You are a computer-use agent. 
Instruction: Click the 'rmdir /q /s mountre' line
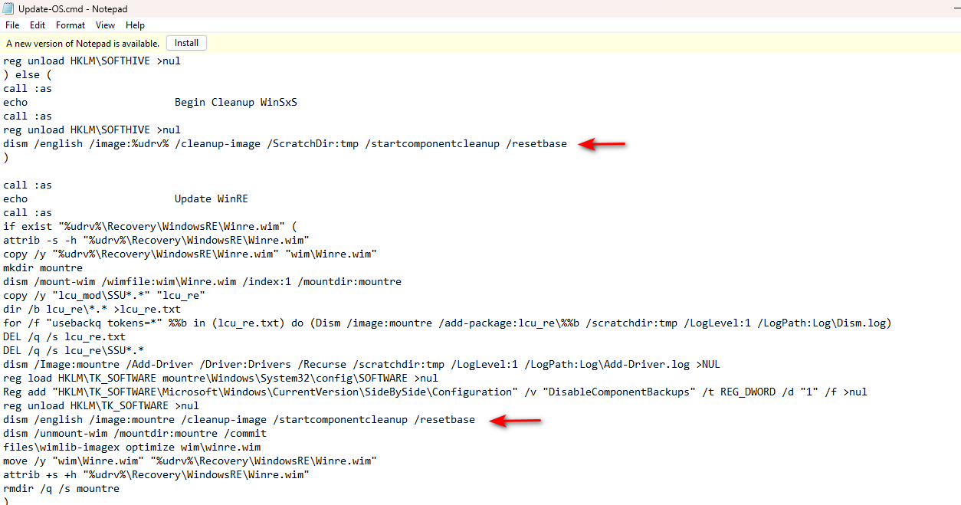point(61,488)
